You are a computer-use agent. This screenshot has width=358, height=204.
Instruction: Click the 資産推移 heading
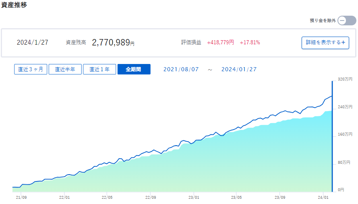14,4
